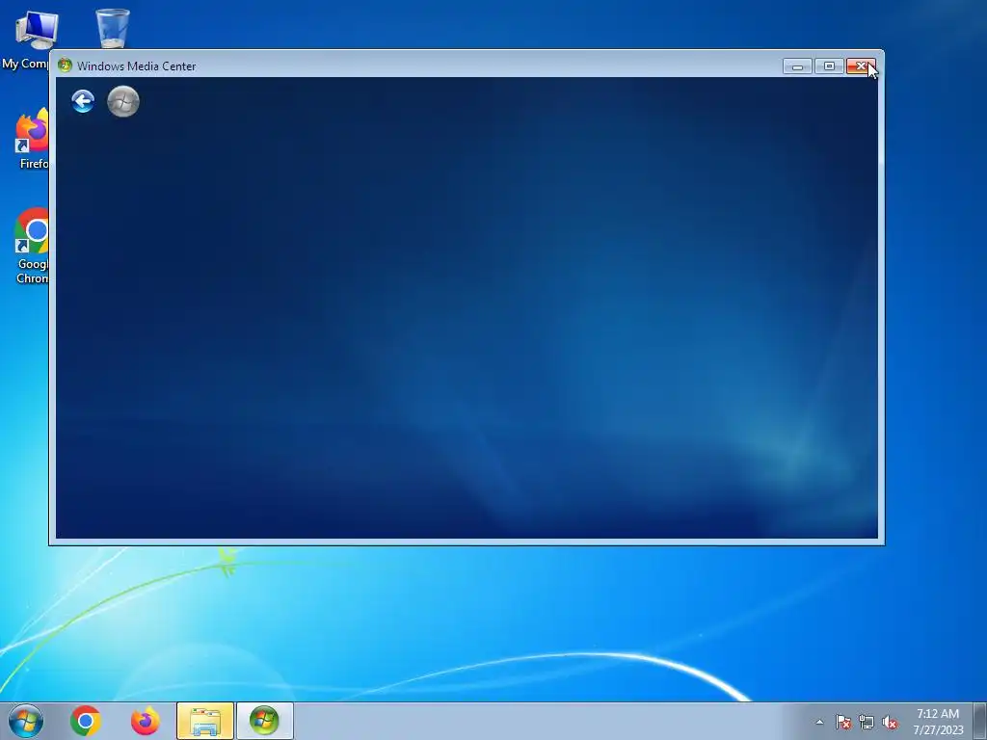This screenshot has height=740, width=987.
Task: Select Media Center taskbar button
Action: click(264, 721)
